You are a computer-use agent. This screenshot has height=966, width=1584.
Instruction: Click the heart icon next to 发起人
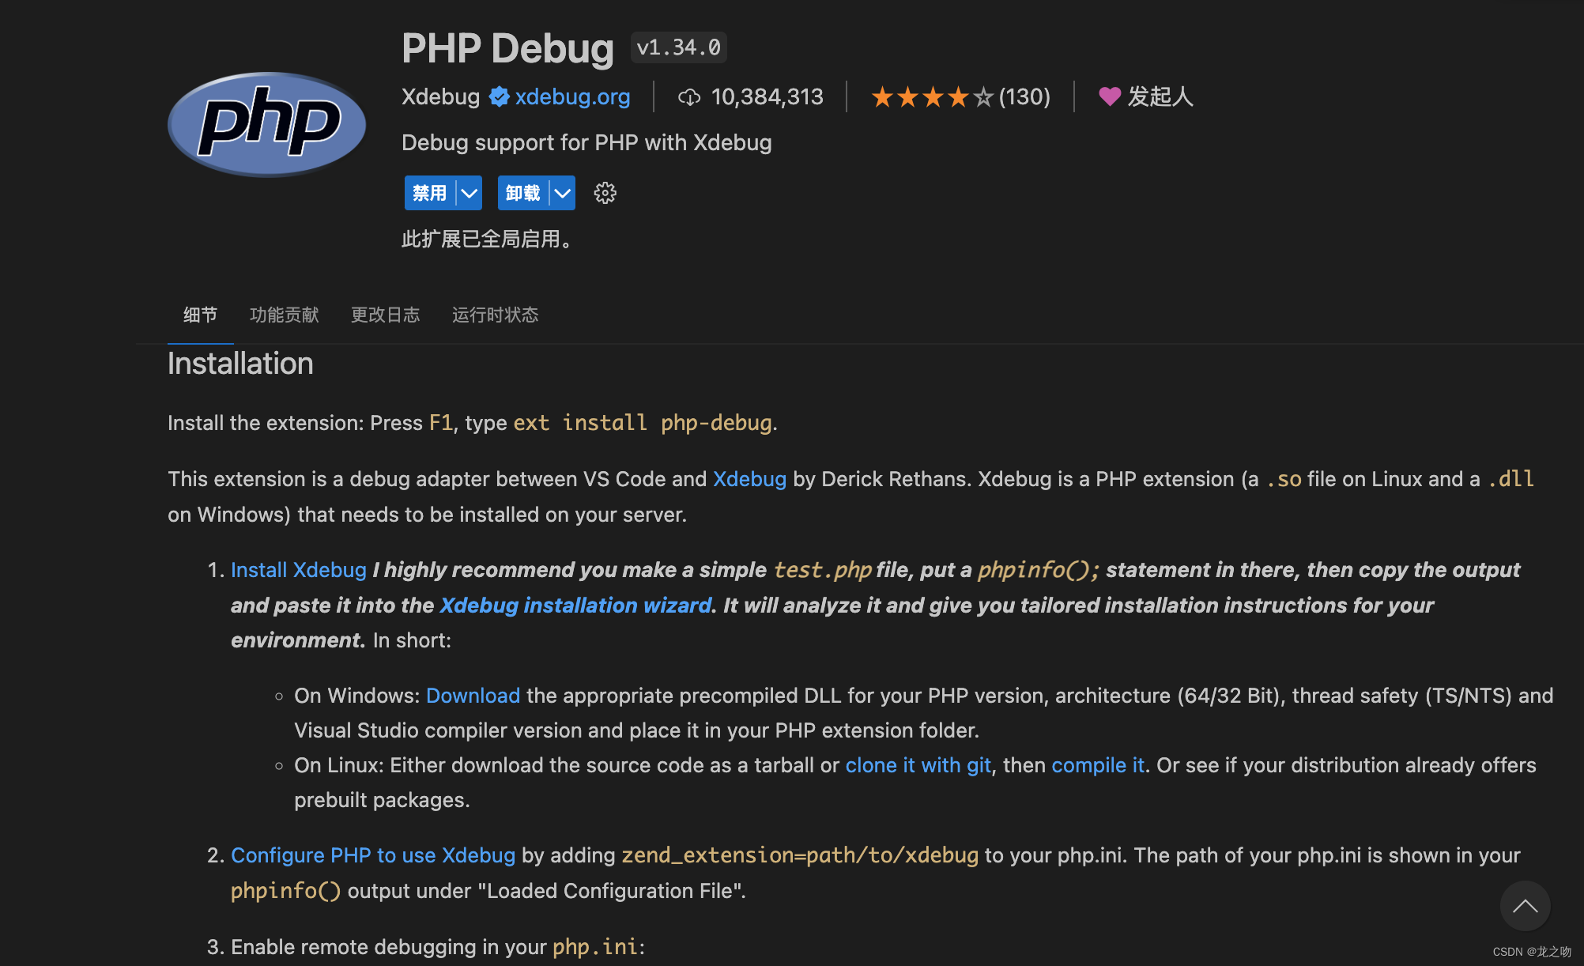point(1110,96)
